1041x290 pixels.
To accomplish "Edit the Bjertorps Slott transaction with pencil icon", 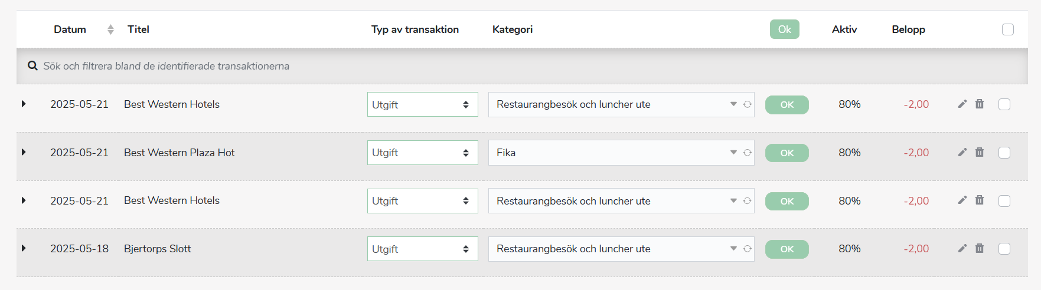I will [962, 248].
